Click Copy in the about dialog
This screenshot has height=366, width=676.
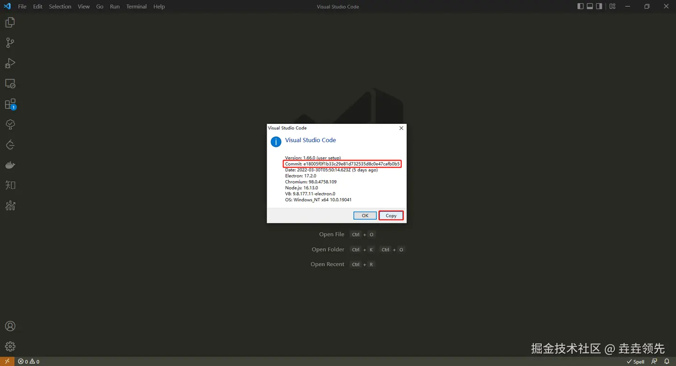[x=391, y=215]
